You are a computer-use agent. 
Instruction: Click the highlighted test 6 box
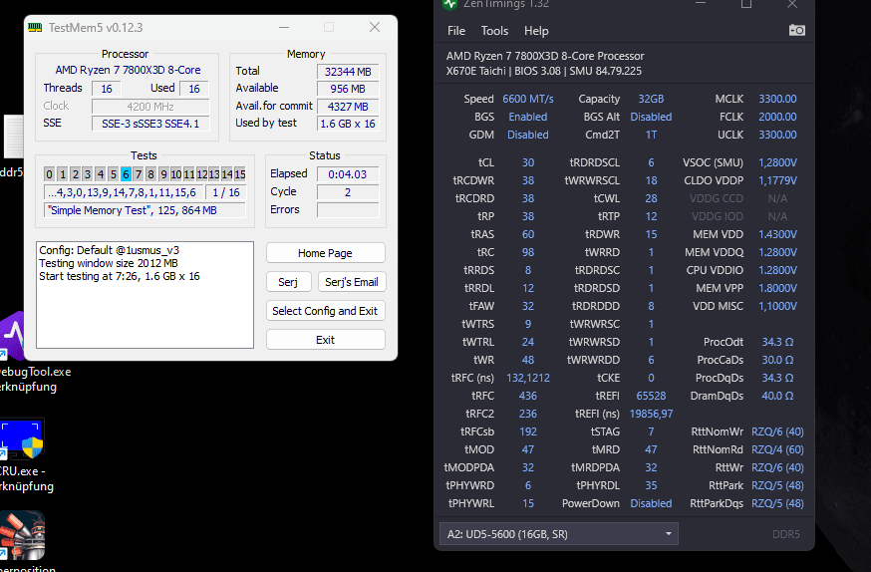[x=126, y=174]
